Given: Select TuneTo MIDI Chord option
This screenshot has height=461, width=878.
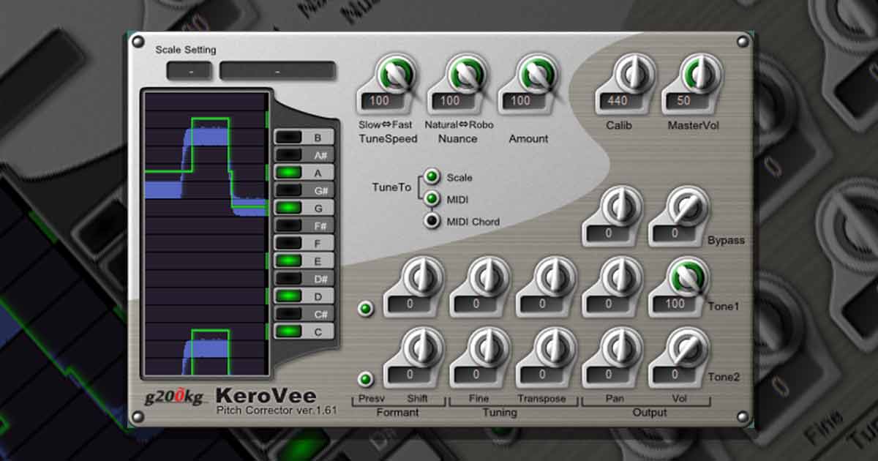Looking at the screenshot, I should pyautogui.click(x=432, y=221).
